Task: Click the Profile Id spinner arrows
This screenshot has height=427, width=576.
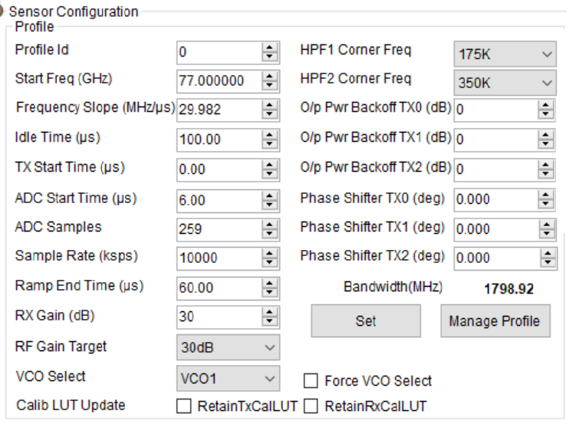Action: coord(269,53)
